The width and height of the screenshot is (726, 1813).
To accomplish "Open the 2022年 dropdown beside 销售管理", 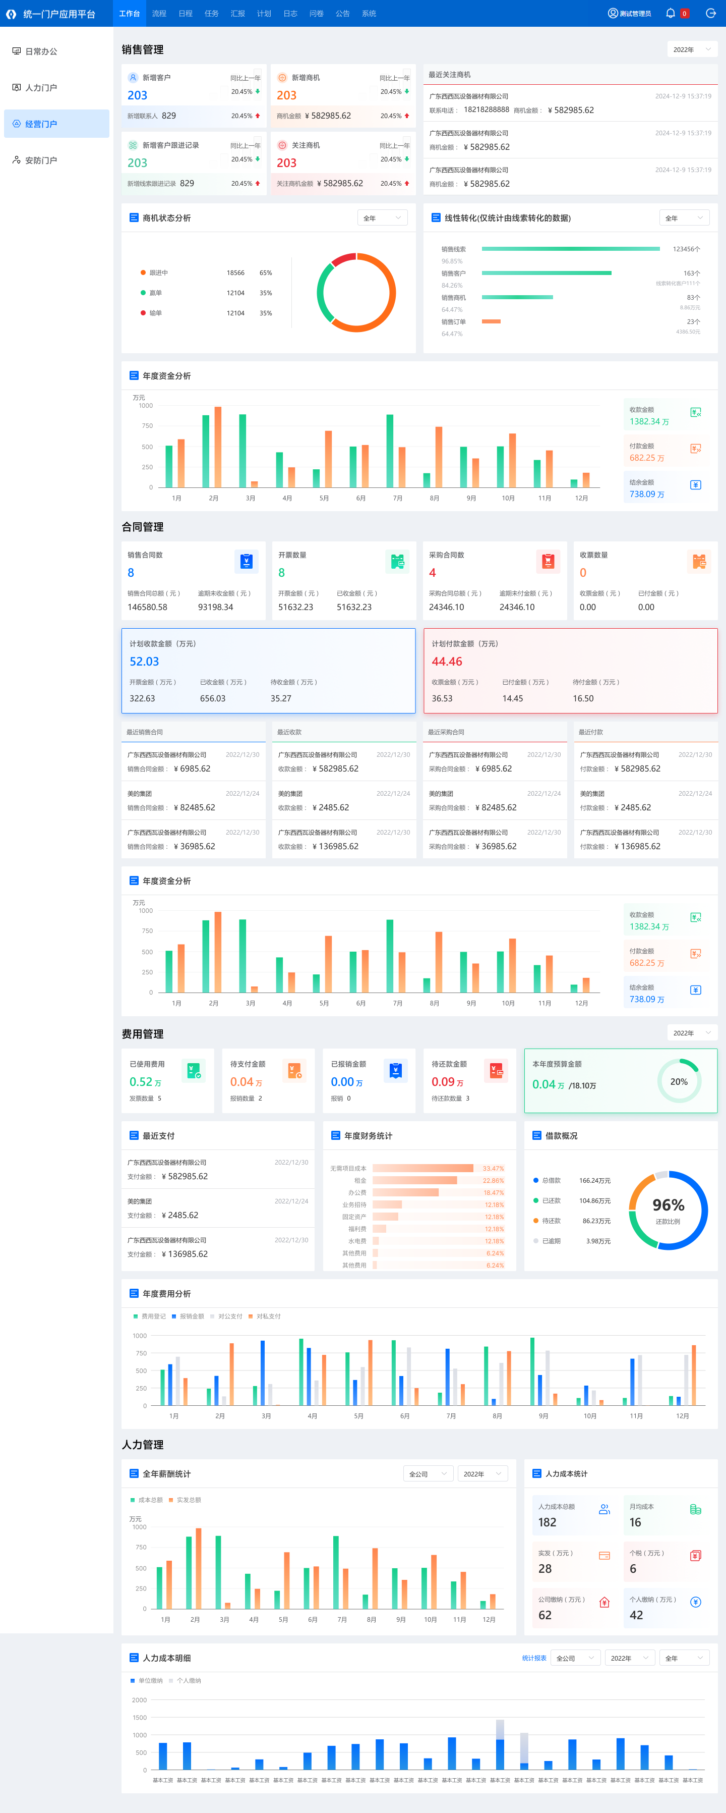I will [x=692, y=49].
